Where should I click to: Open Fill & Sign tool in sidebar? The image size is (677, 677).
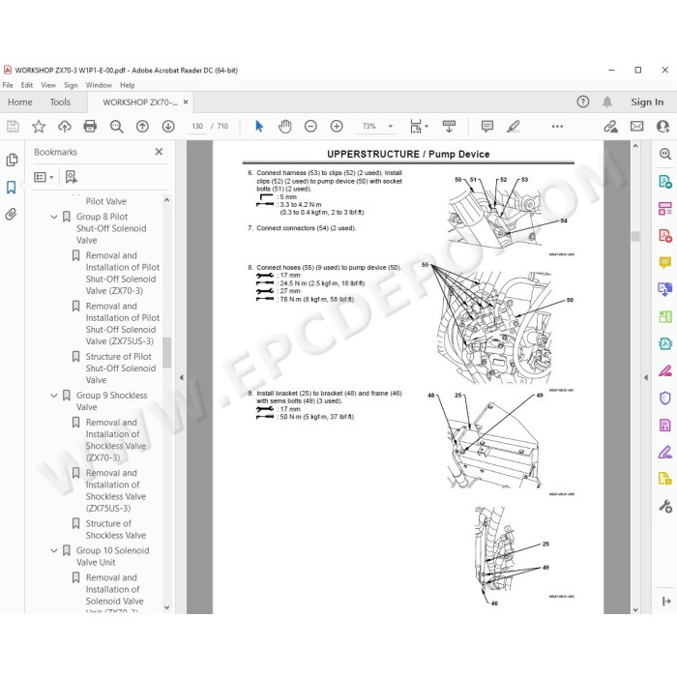point(665,452)
